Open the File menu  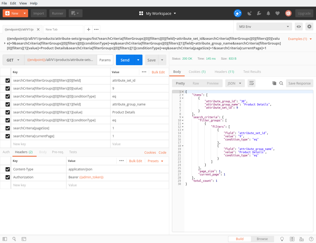pyautogui.click(x=4, y=3)
